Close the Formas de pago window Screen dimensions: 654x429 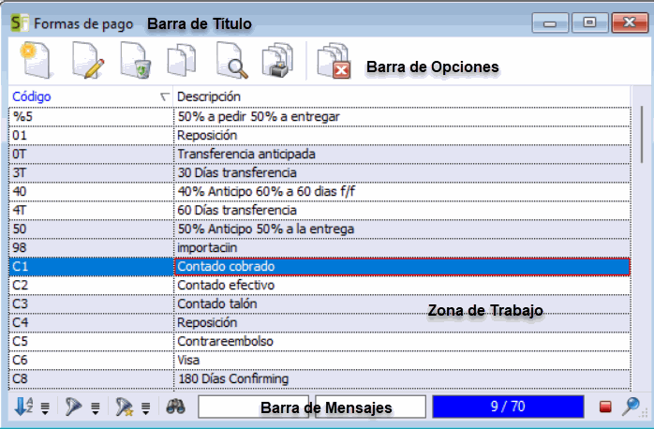coord(630,22)
